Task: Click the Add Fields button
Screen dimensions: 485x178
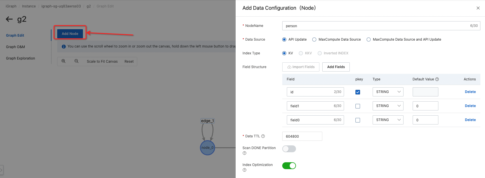Action: [336, 67]
